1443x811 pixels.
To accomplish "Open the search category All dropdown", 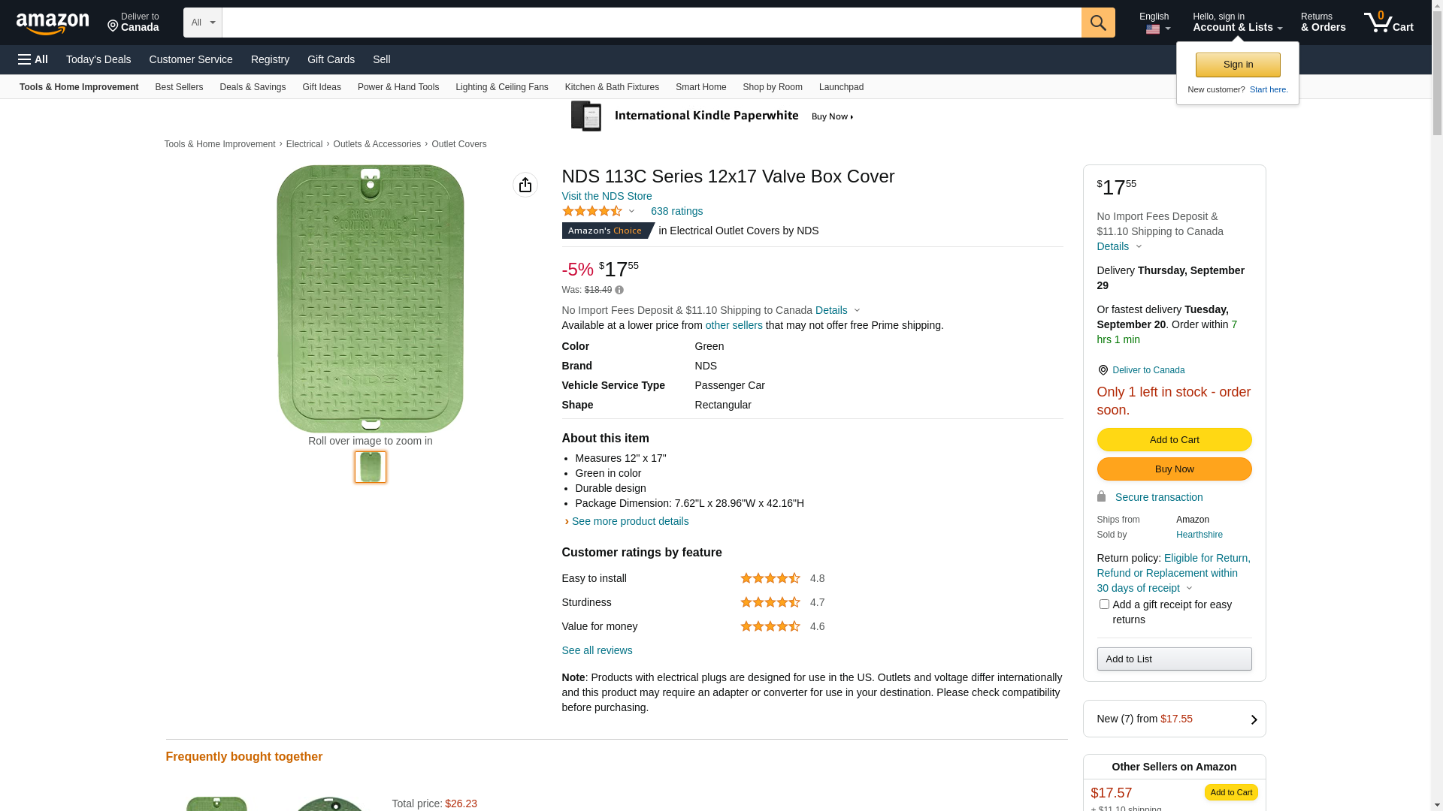I will 202,23.
